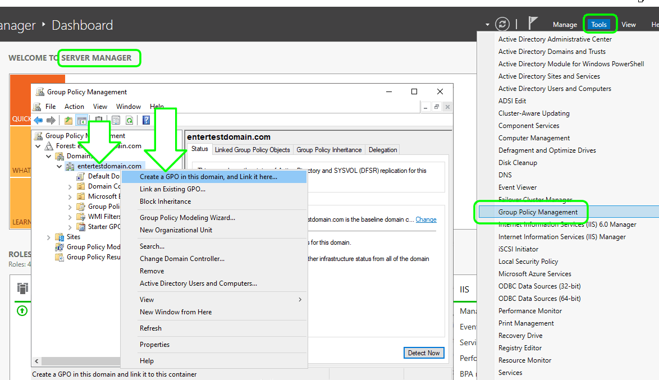Click the Forward arrow toolbar icon
Viewport: 659px width, 380px height.
(51, 120)
